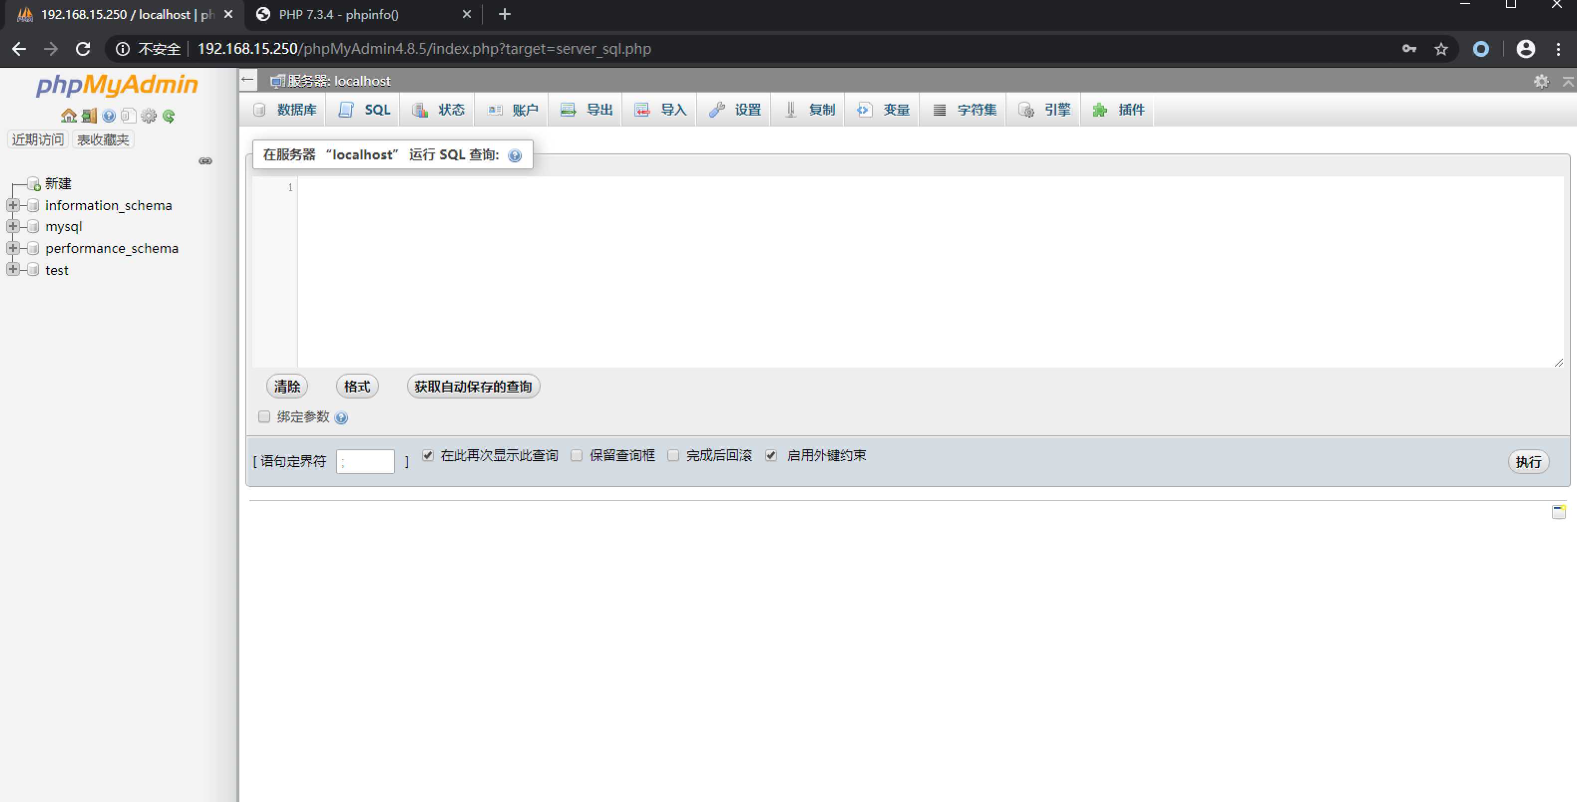
Task: Open SQL query help icon
Action: [515, 155]
